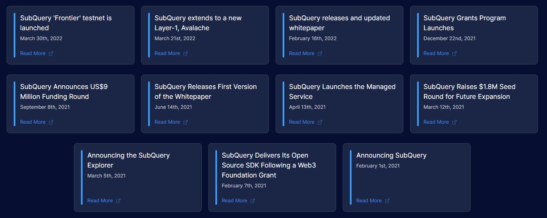Click external link icon on Managed Service card
The image size is (547, 218).
coord(320,122)
